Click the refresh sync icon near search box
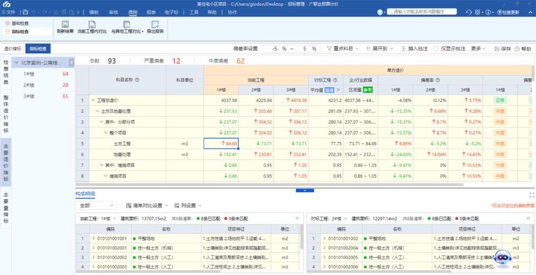Image resolution: width=536 pixels, height=275 pixels. click(469, 12)
